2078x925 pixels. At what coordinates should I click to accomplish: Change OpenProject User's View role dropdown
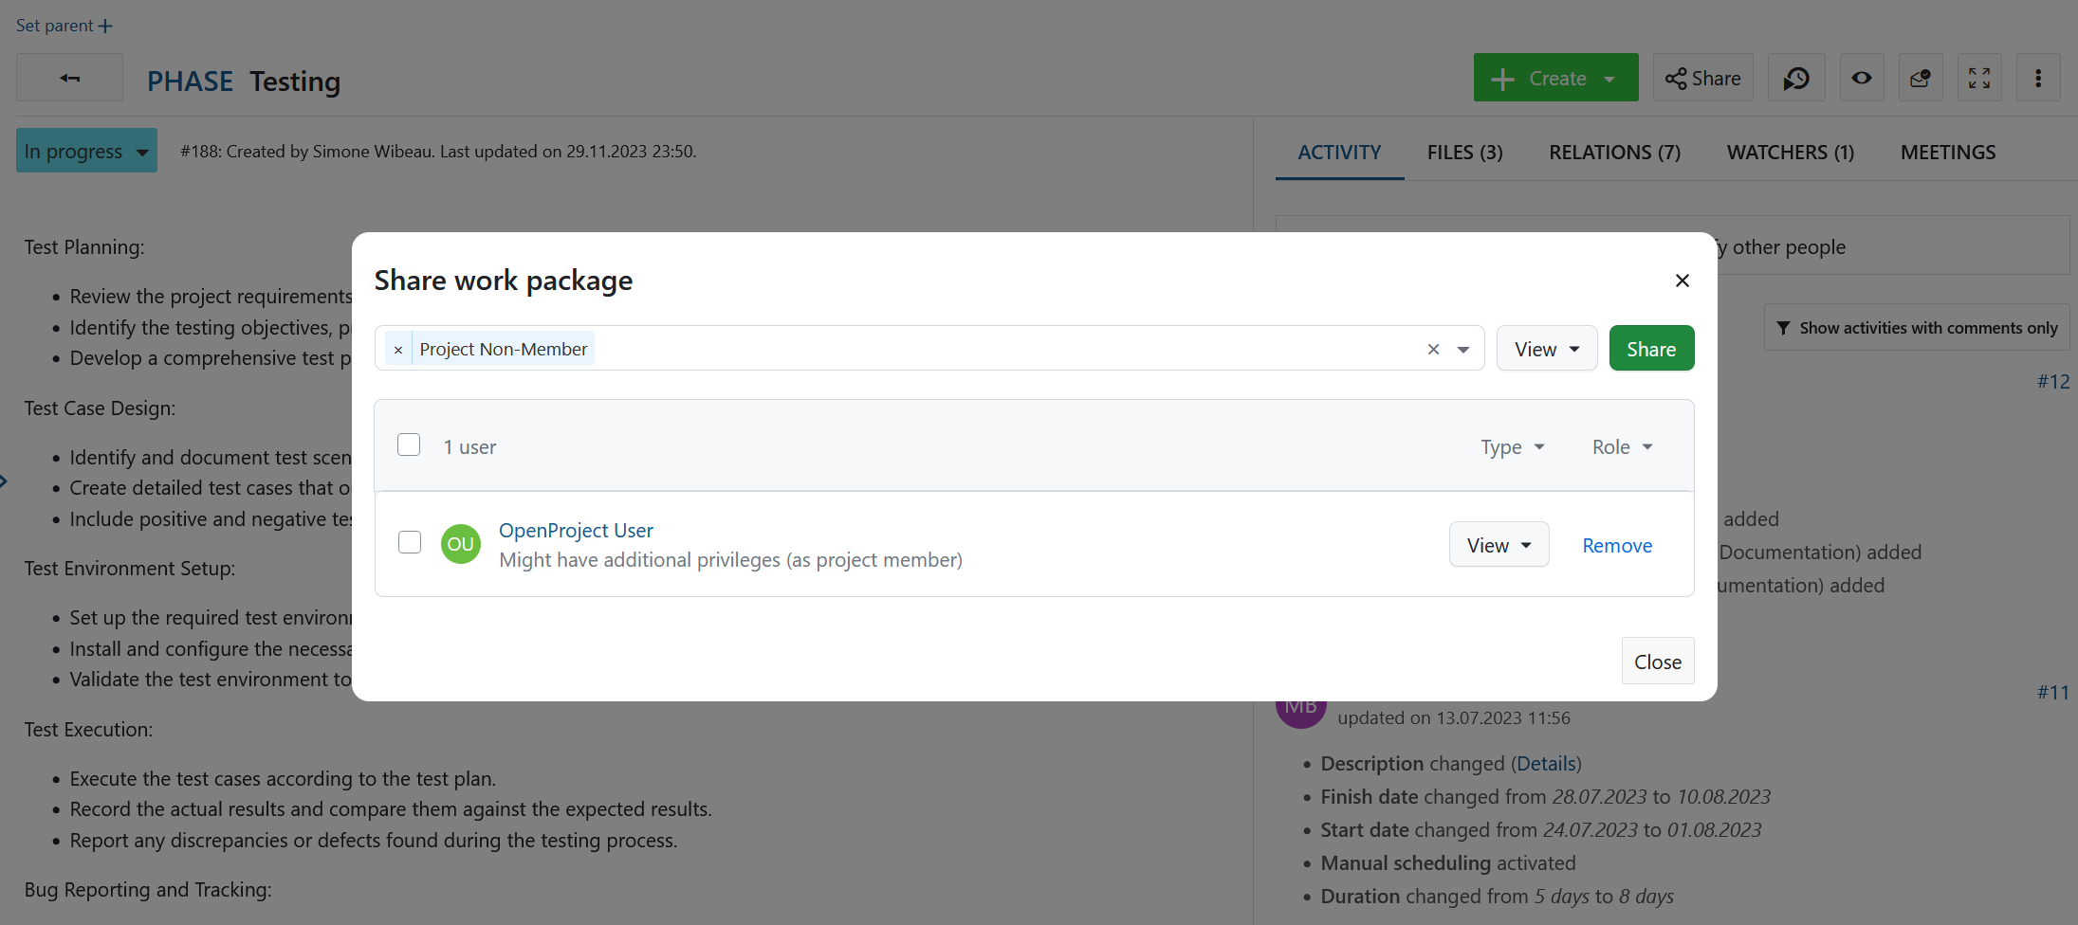(x=1499, y=545)
